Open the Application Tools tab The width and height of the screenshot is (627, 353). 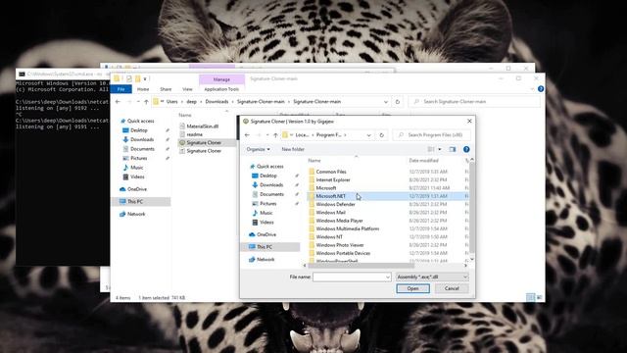click(221, 89)
